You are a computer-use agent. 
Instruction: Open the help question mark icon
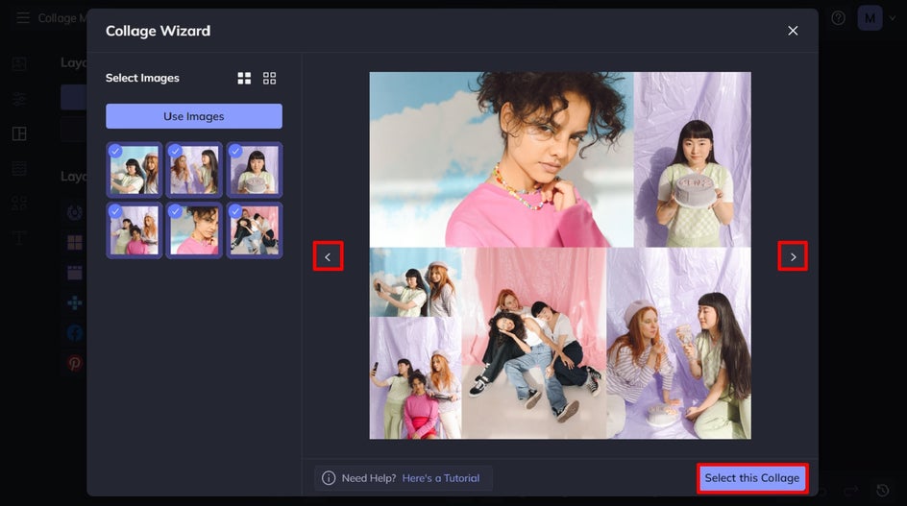(x=838, y=18)
